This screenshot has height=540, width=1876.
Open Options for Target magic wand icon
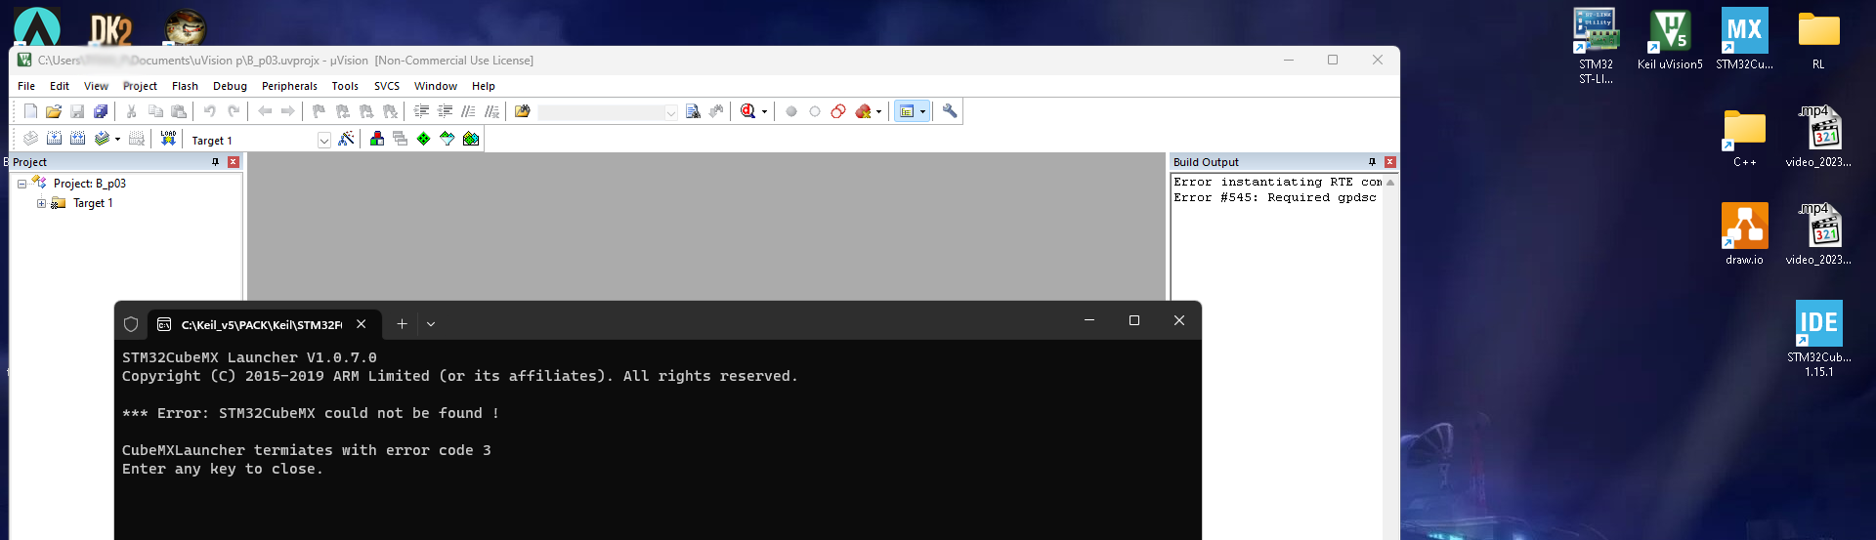(346, 139)
